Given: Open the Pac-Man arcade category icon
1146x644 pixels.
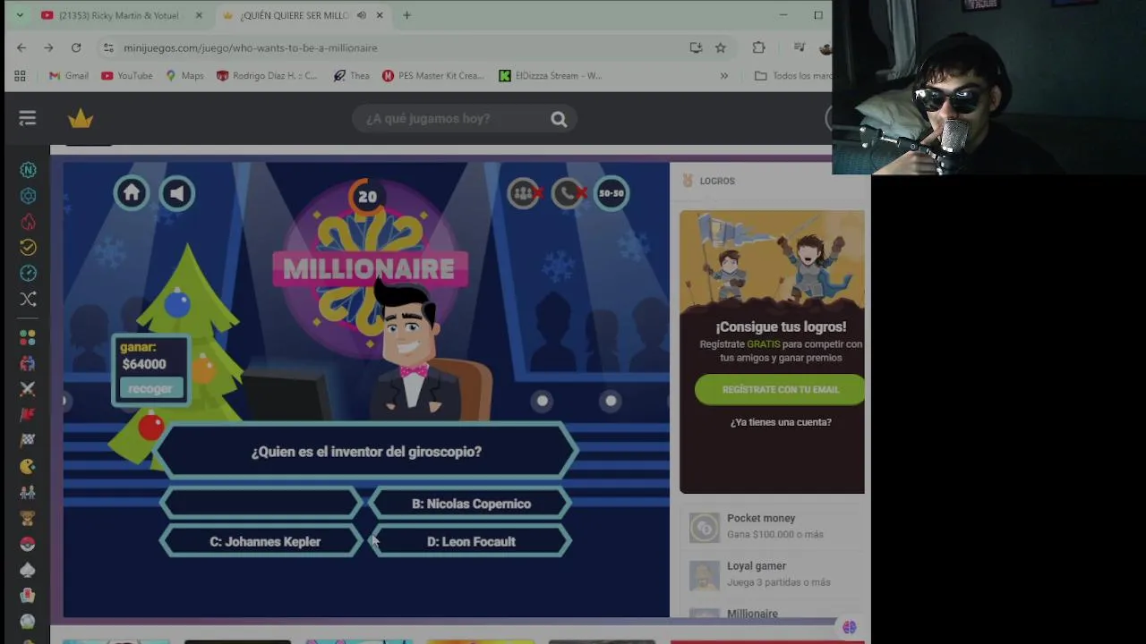Looking at the screenshot, I should [28, 466].
